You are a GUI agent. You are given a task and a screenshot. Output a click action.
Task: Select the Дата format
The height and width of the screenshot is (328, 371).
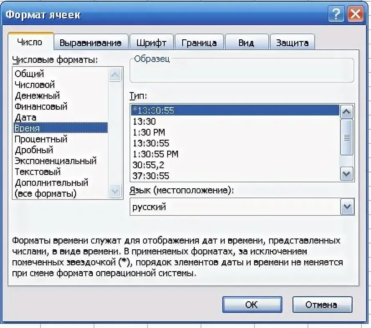tap(61, 117)
